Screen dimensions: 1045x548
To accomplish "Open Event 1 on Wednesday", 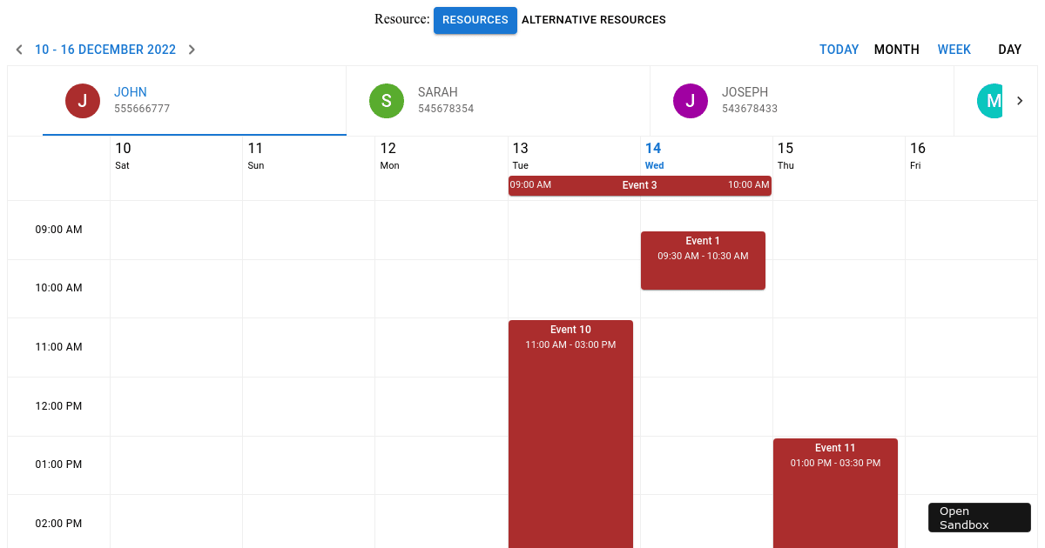I will point(703,260).
